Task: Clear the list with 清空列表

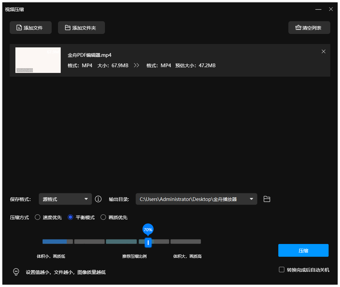Action: click(x=309, y=28)
